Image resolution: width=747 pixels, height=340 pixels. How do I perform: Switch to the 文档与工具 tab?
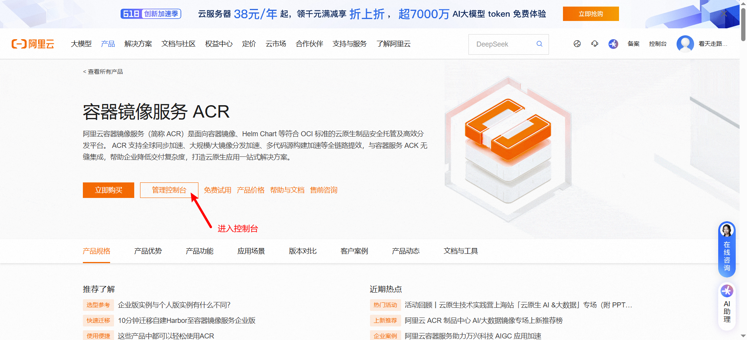point(461,251)
